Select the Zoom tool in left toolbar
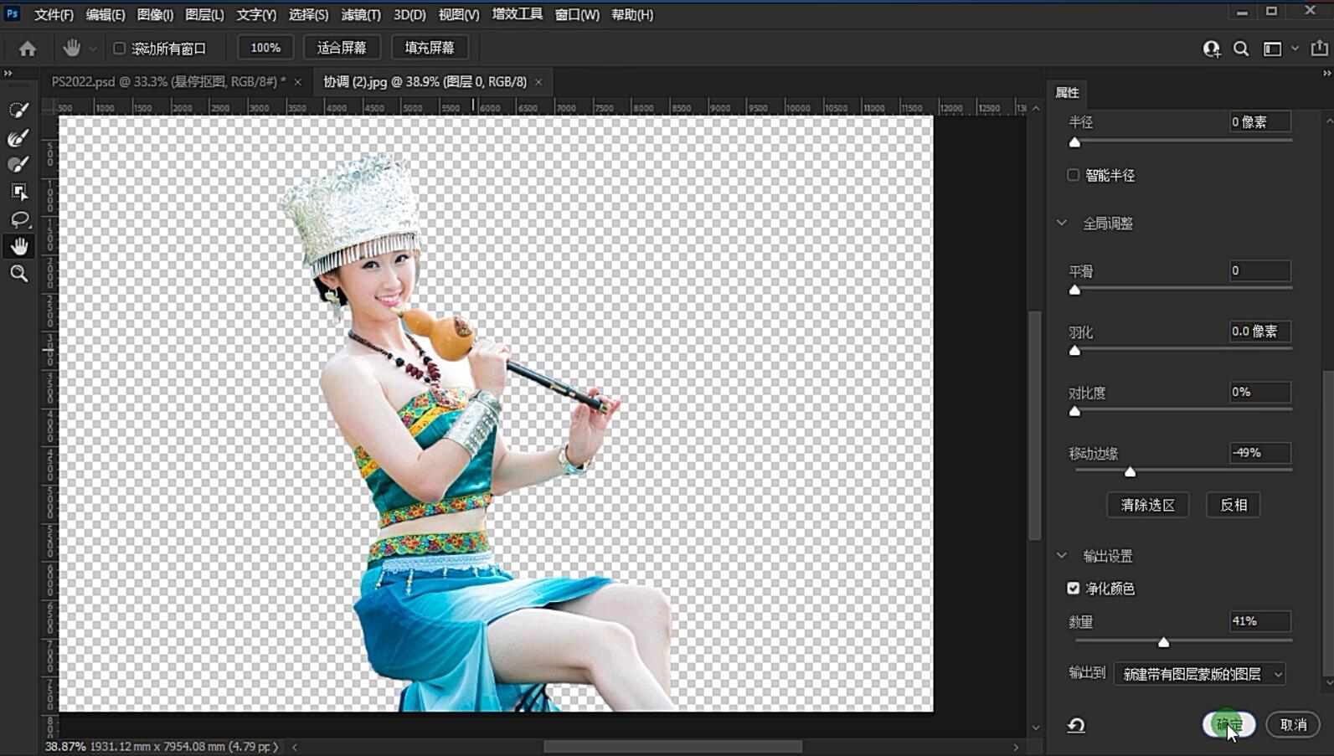The image size is (1334, 756). [18, 274]
